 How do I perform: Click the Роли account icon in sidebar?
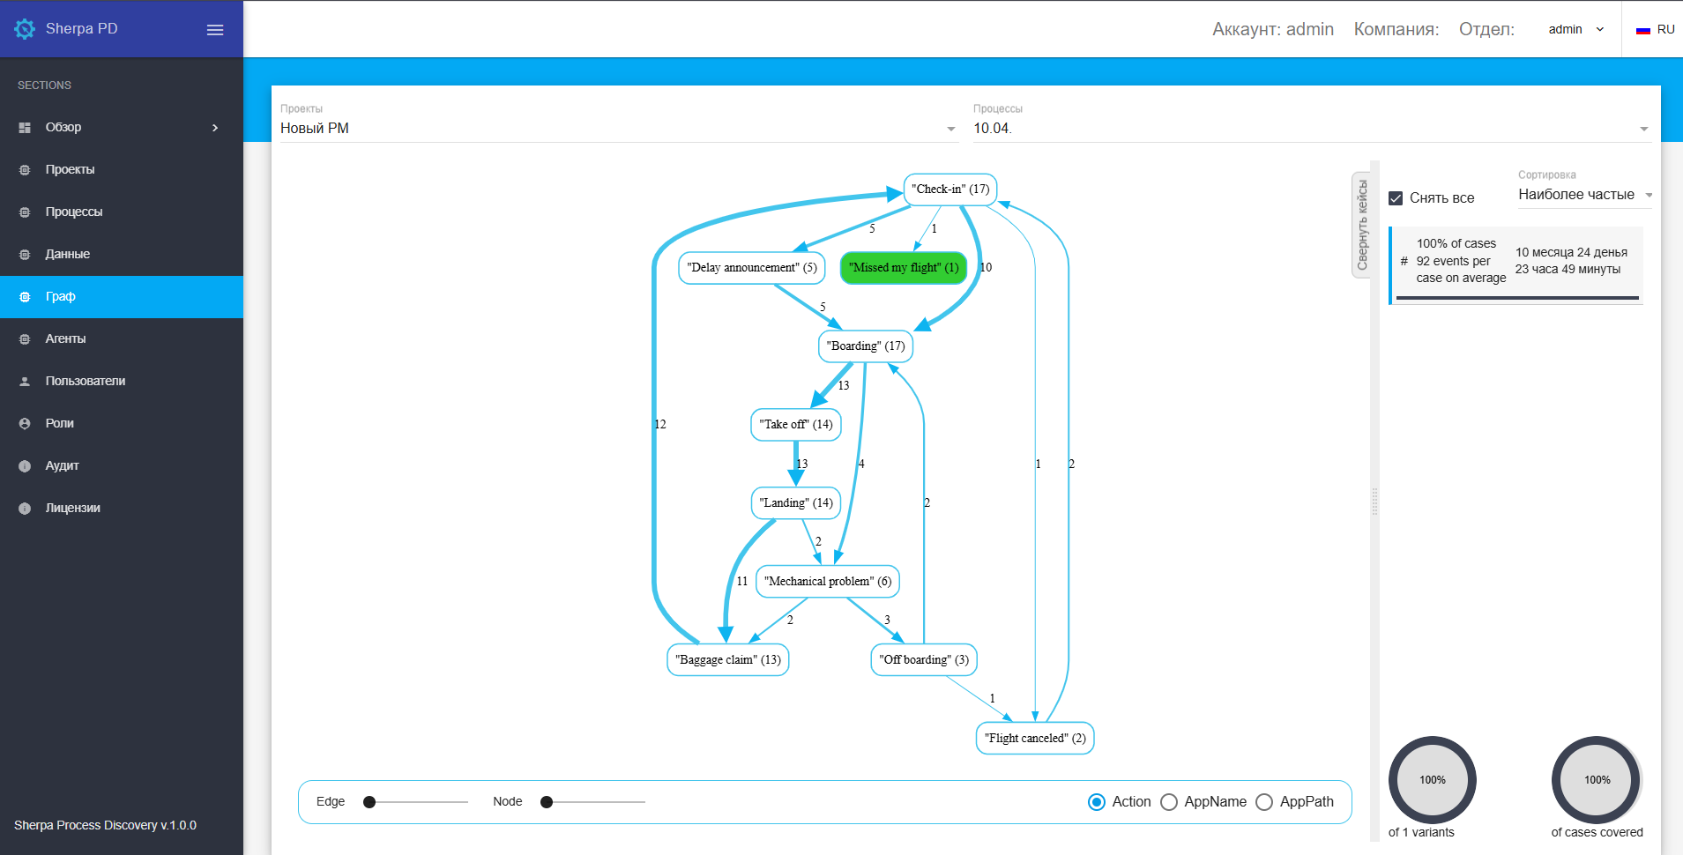click(x=25, y=424)
